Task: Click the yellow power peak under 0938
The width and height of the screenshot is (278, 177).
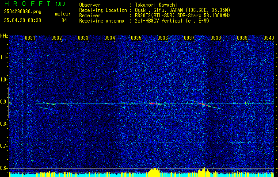Action: (x=204, y=172)
